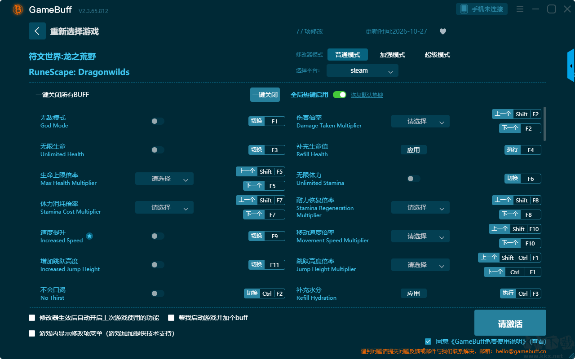
Task: Open Damage Taken Multiplier dropdown
Action: tap(420, 121)
